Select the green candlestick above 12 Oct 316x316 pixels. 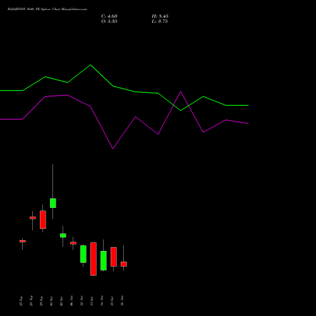tap(83, 254)
